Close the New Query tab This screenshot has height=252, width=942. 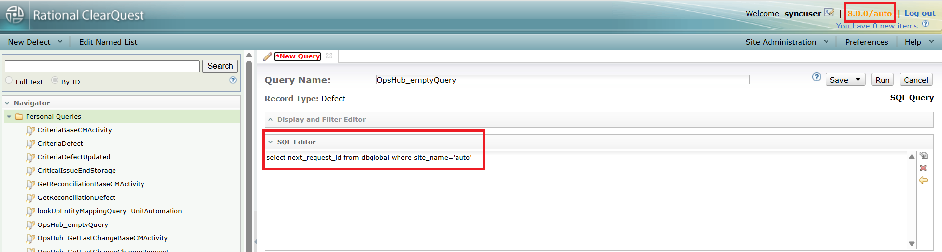tap(329, 56)
